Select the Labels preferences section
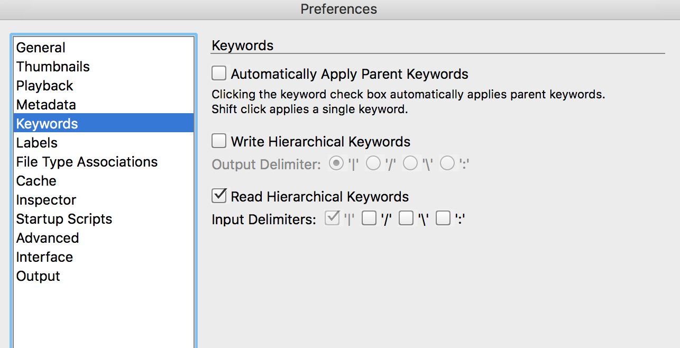 [x=104, y=143]
